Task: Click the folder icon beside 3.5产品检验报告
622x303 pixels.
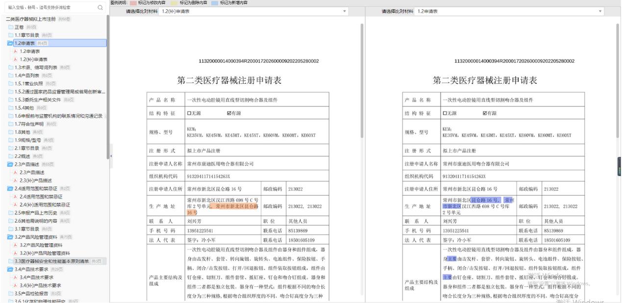Action: [x=11, y=293]
